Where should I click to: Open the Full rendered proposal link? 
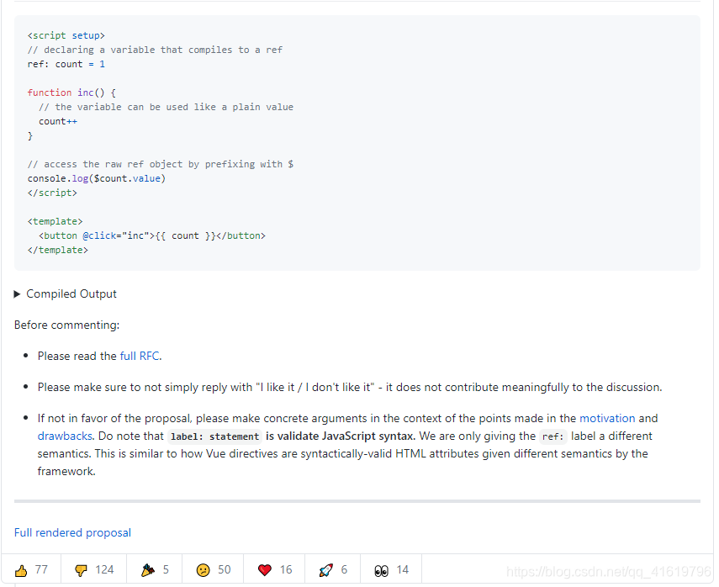[72, 532]
